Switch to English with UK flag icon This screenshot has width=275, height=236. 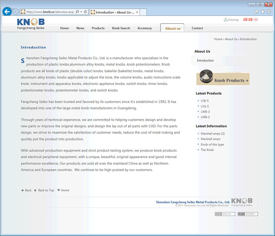click(255, 20)
